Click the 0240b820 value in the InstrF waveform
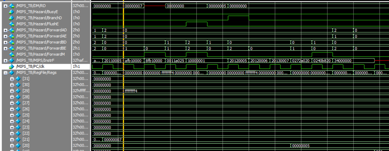This screenshot has width=389, height=151. (322, 61)
